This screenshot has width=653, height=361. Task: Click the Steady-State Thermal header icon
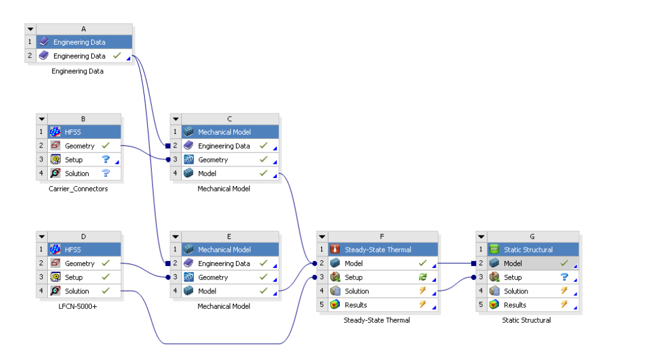335,250
